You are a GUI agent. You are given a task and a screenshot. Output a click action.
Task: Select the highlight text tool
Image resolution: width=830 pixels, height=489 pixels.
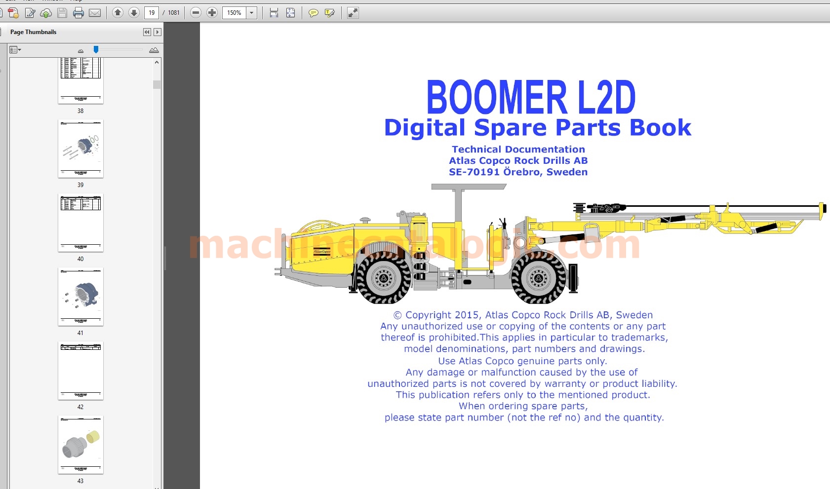pyautogui.click(x=329, y=13)
